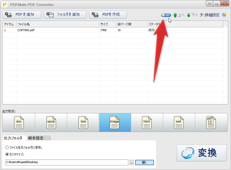Click the PDFを作成 button
This screenshot has width=231, height=170.
click(x=108, y=15)
